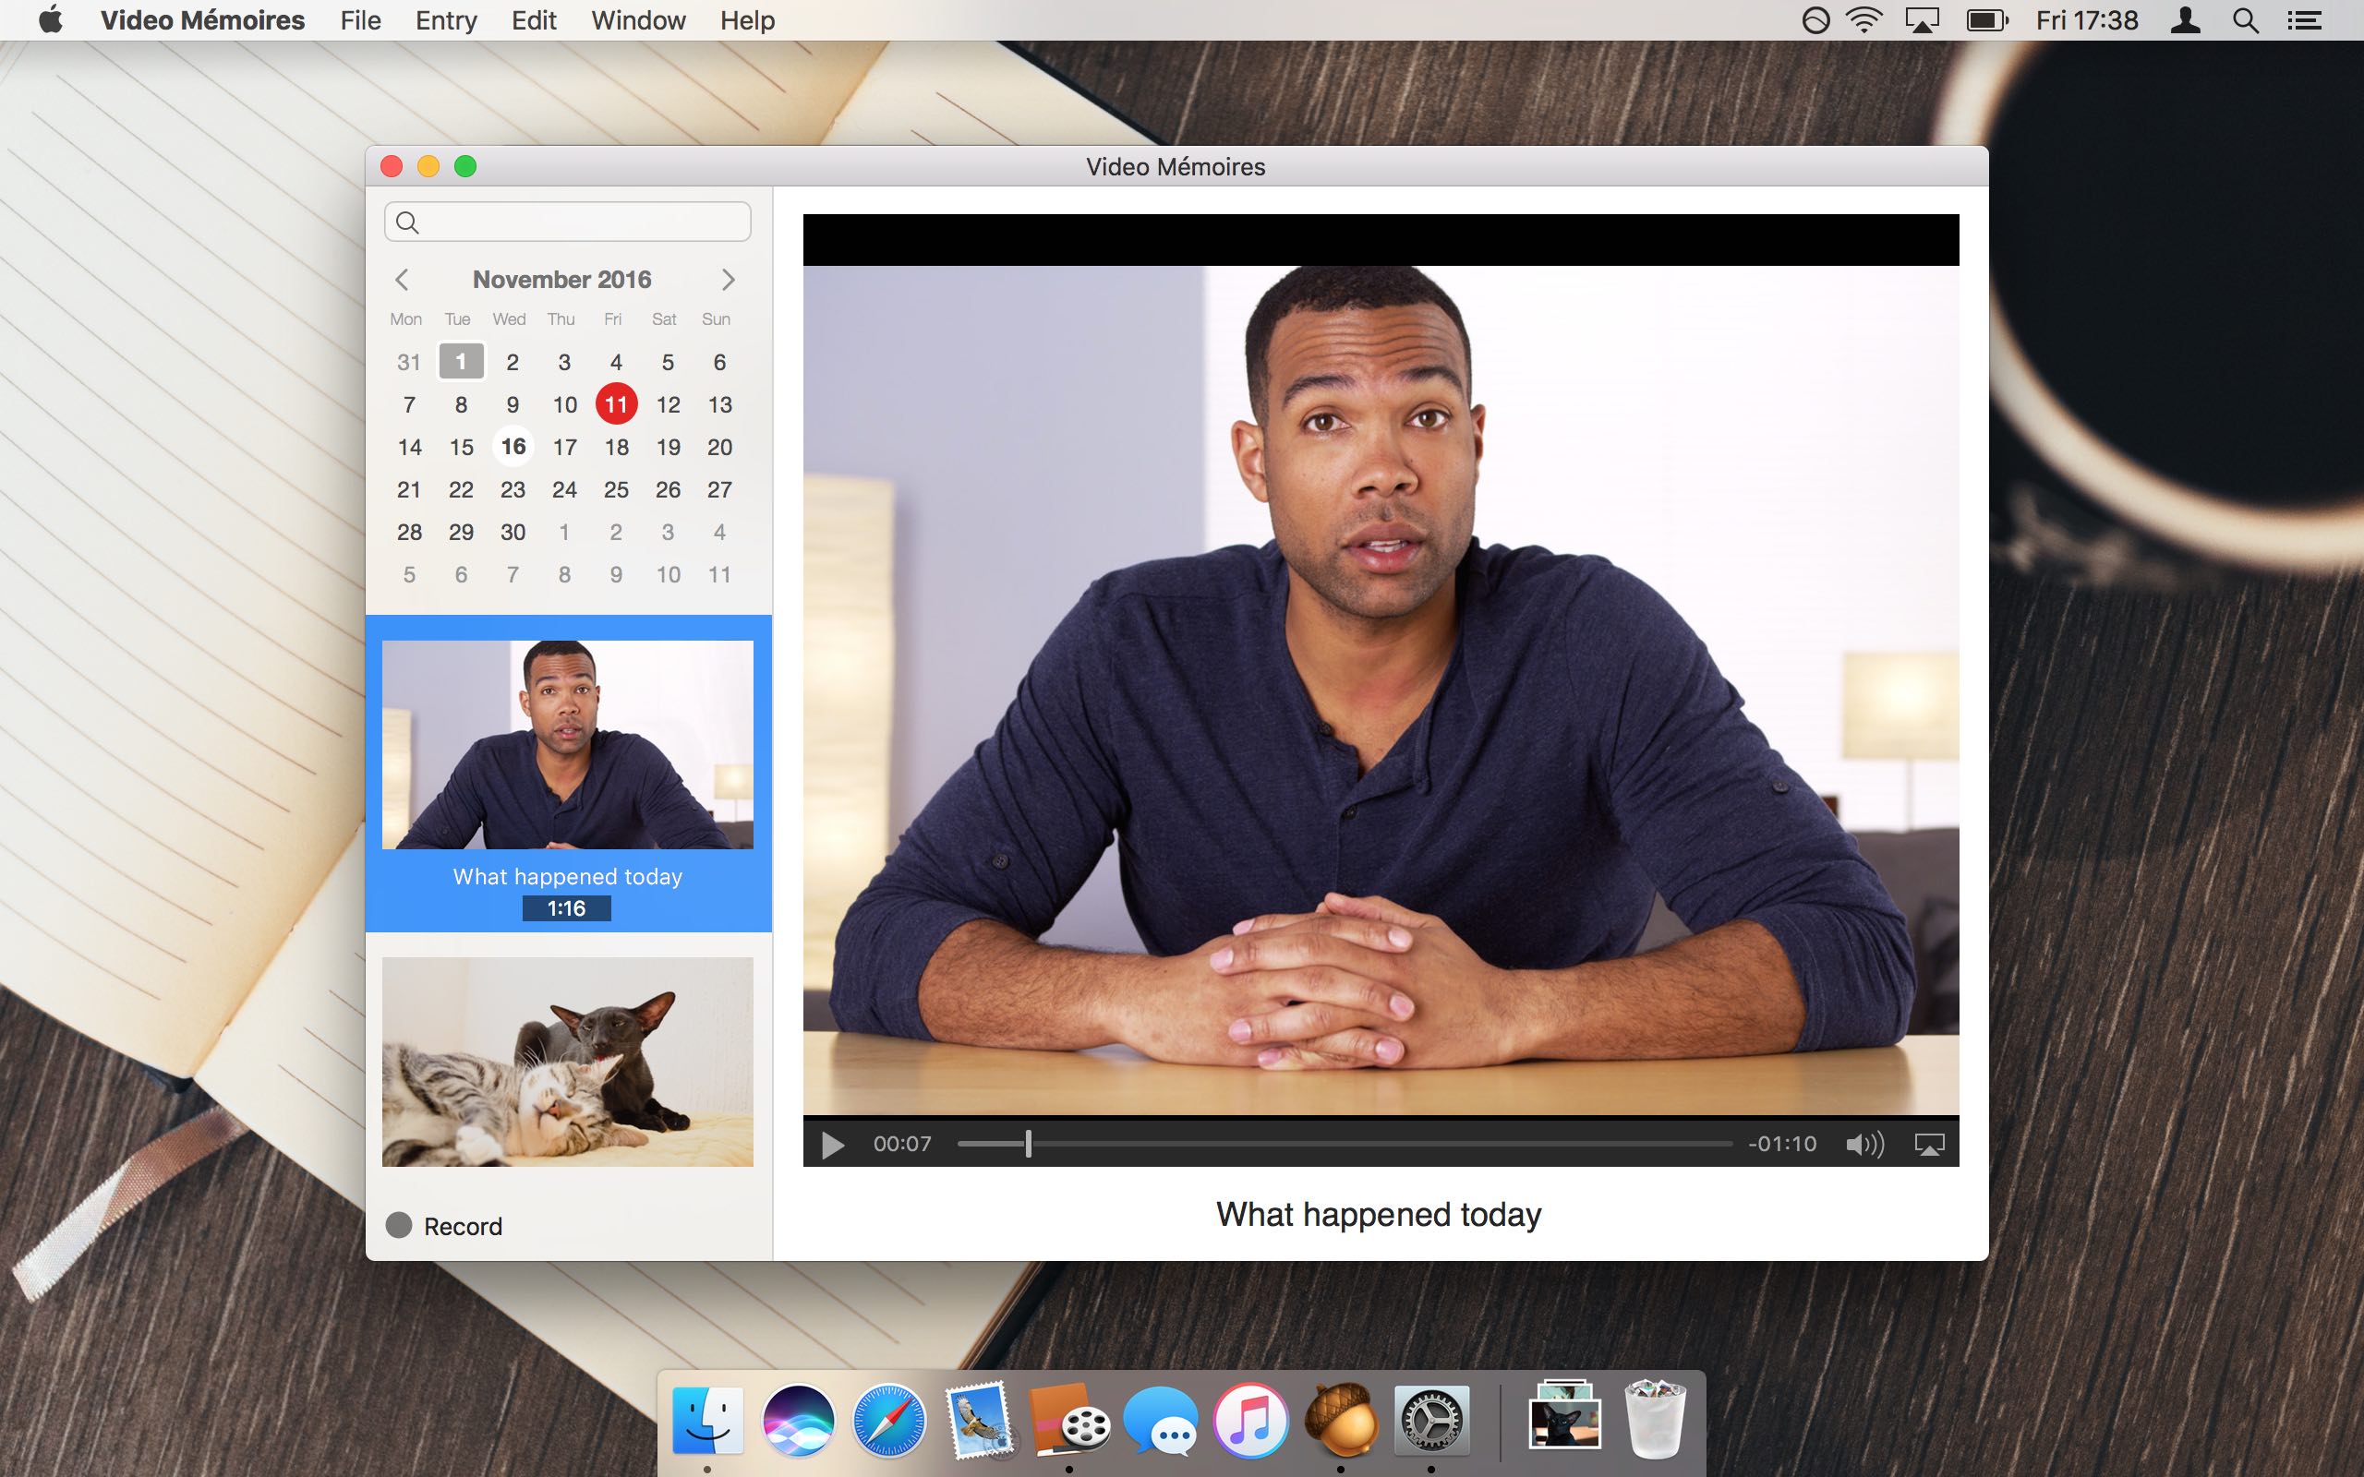The width and height of the screenshot is (2364, 1477).
Task: Open the Edit menu
Action: [533, 19]
